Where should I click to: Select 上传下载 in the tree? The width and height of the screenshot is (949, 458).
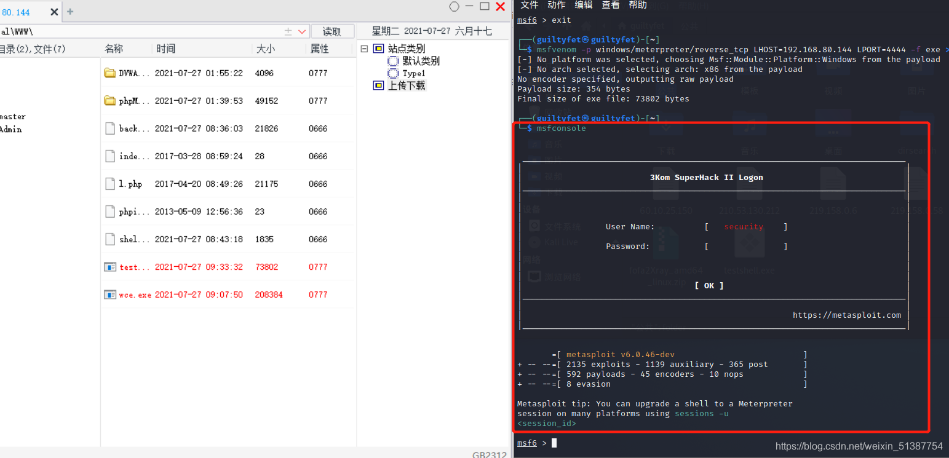click(407, 85)
